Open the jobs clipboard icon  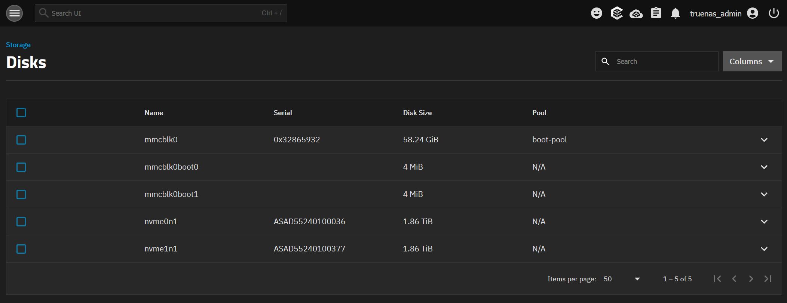point(656,13)
